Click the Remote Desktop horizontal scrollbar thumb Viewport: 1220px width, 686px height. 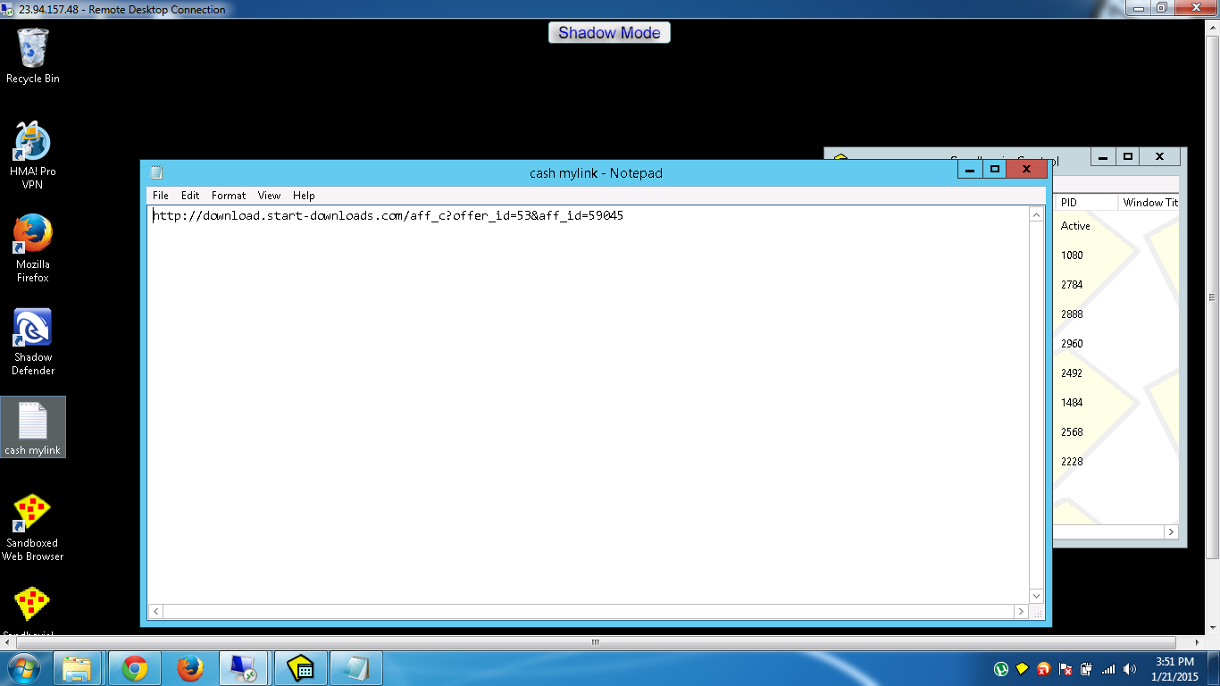tap(596, 642)
